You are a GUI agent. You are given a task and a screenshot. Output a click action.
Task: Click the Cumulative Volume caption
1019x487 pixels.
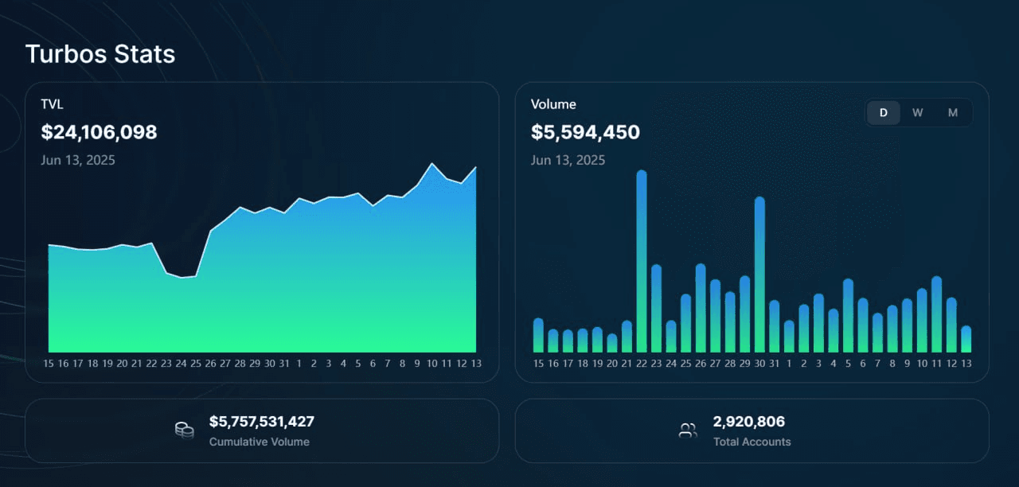[259, 442]
